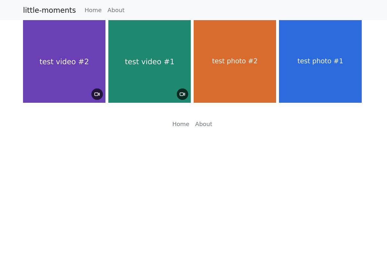Open the little-moments brand link
Screen dimensions: 387x255
coord(49,10)
